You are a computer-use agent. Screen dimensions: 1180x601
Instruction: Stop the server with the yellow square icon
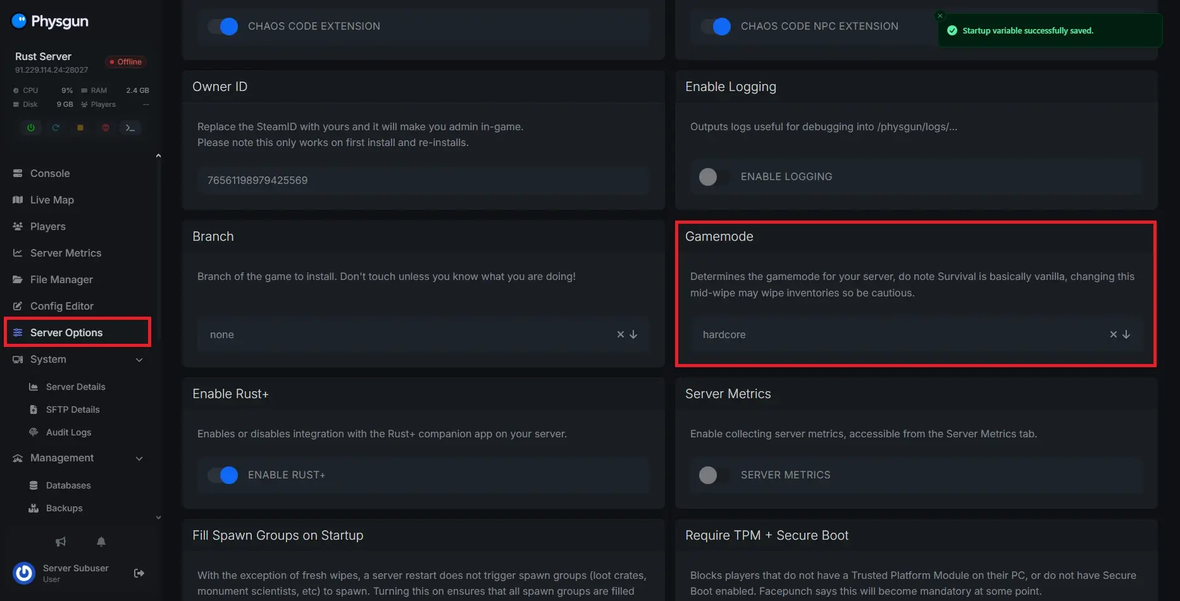click(80, 128)
